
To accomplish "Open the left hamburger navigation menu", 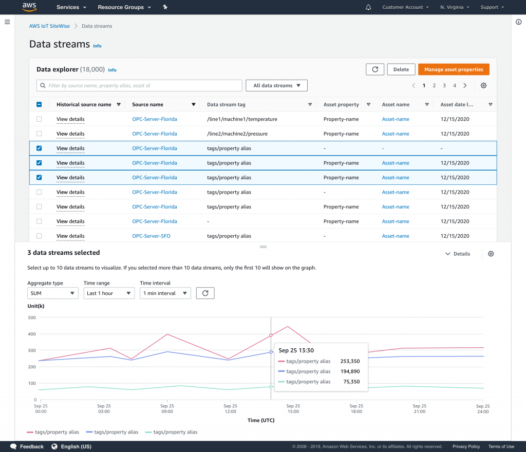I will [x=7, y=22].
